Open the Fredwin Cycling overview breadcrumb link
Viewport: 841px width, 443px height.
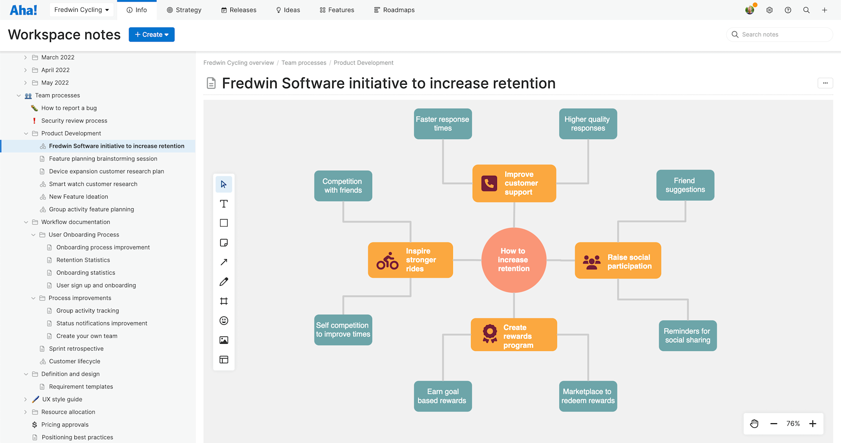click(x=238, y=63)
